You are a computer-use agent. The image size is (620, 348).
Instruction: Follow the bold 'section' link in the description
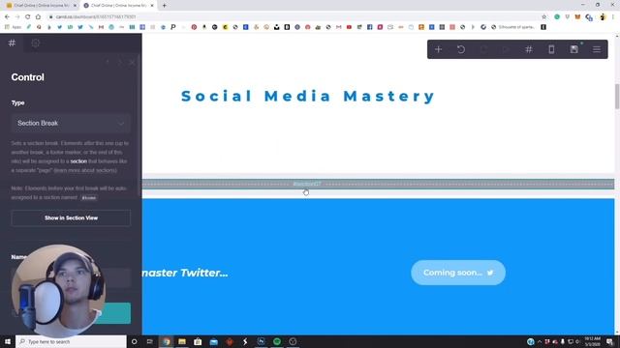click(x=78, y=161)
